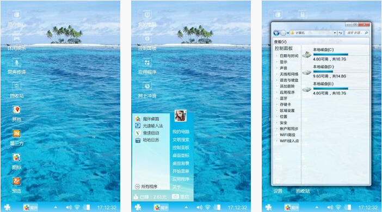Select 桌面背景 in the start menu
This screenshot has height=212, width=382.
click(x=181, y=163)
